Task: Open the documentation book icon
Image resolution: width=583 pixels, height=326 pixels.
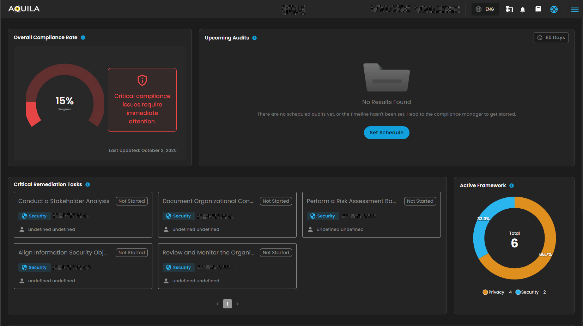Action: tap(538, 10)
